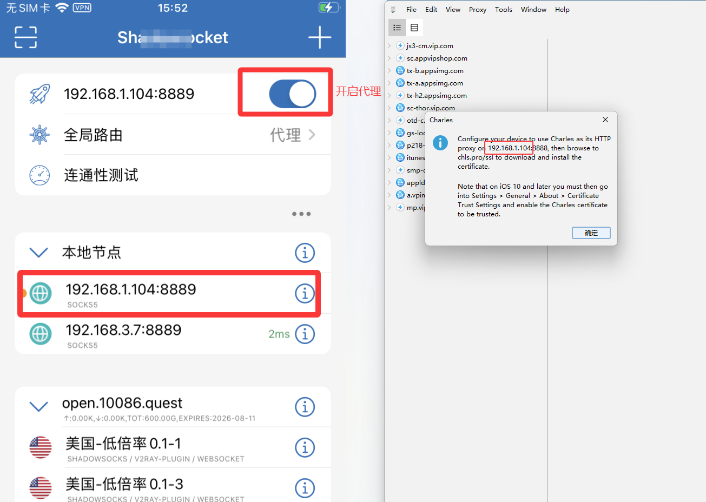This screenshot has width=706, height=502.
Task: Expand tx-a.appsimg.com host in Charles
Action: 390,83
